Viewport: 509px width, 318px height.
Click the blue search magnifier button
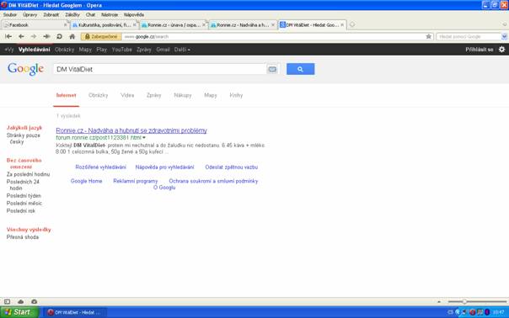(300, 69)
